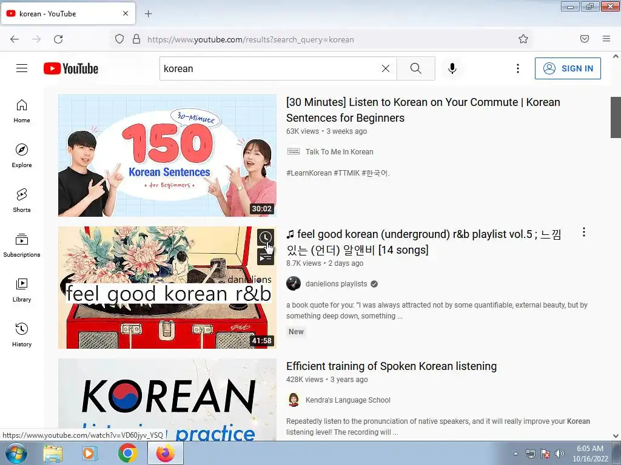Open Windows Explorer from taskbar
621x465 pixels.
click(x=53, y=453)
